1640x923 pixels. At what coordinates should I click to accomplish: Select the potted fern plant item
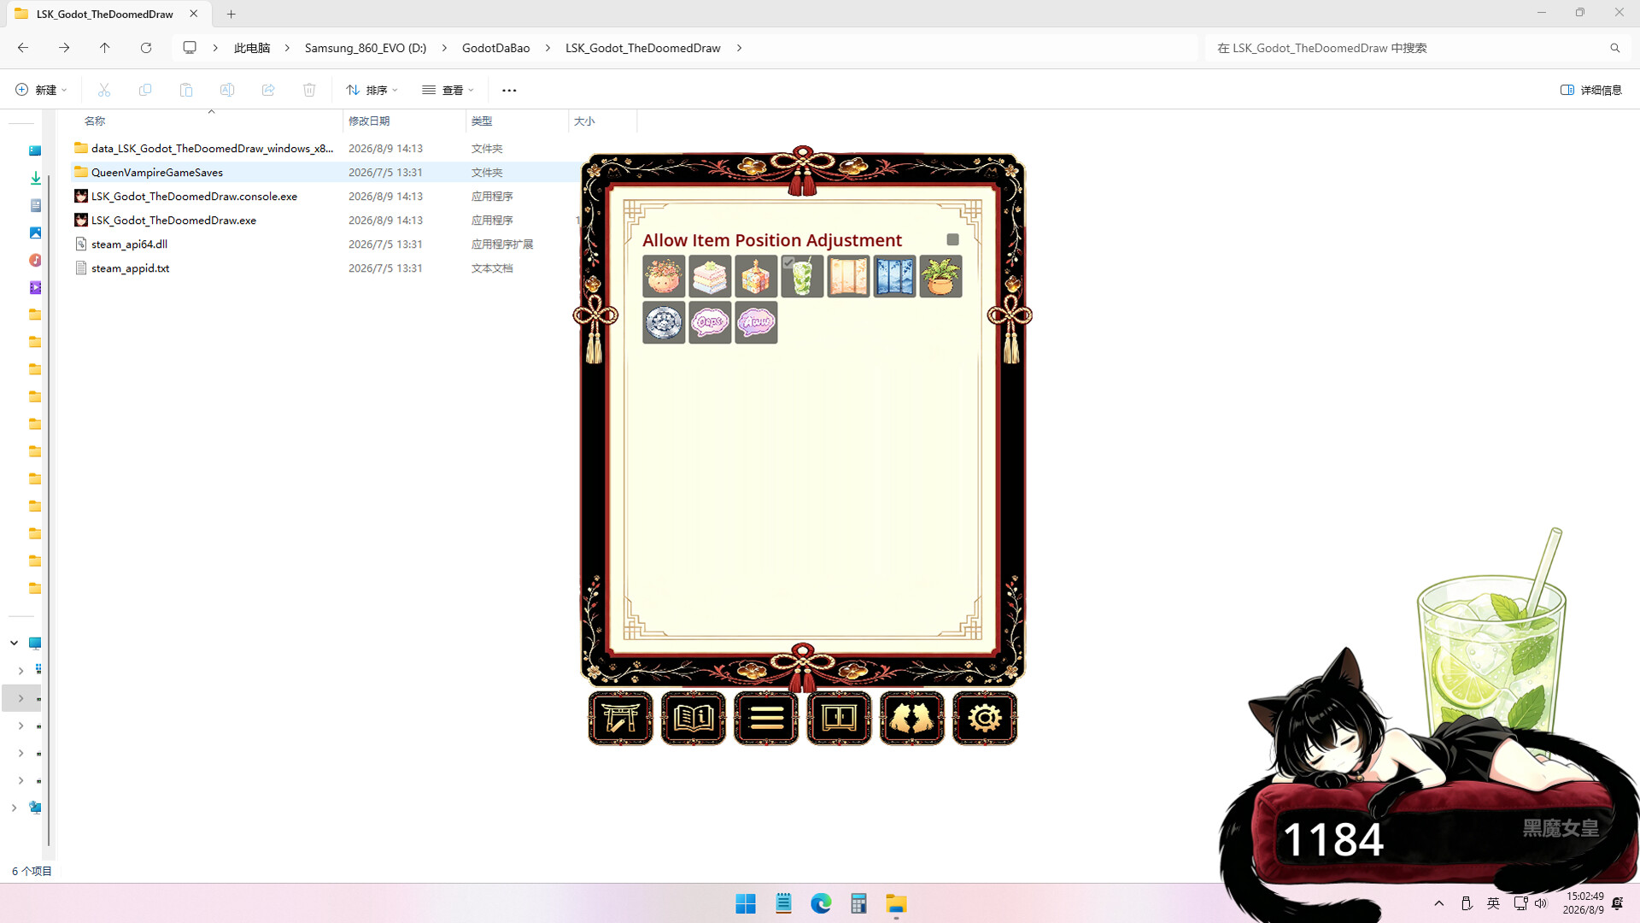(940, 276)
